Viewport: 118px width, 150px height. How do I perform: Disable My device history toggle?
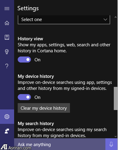click(x=24, y=97)
